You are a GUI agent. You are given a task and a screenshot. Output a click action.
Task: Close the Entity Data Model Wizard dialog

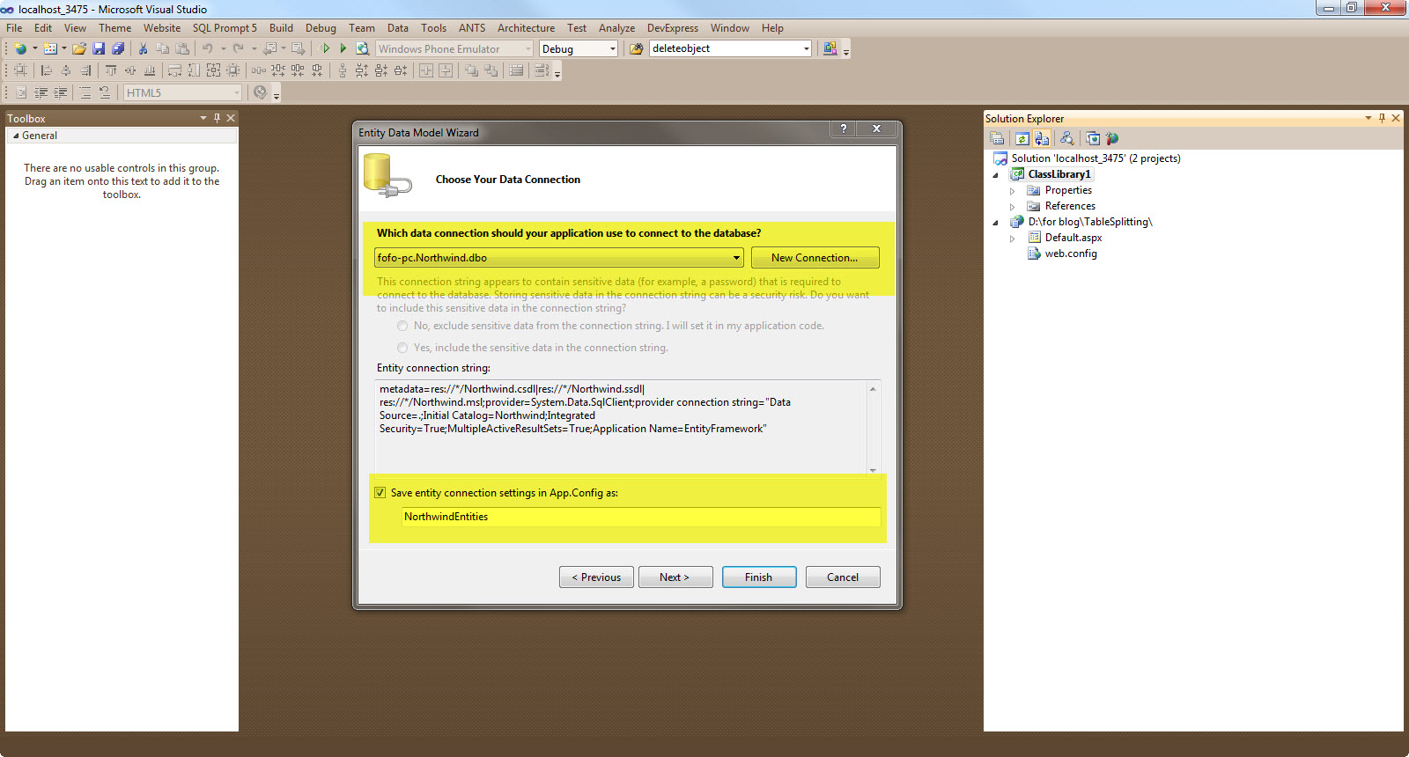tap(877, 129)
